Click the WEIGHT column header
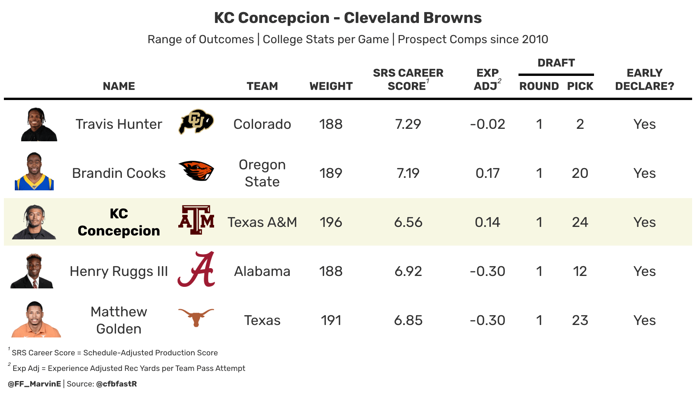 pyautogui.click(x=331, y=86)
